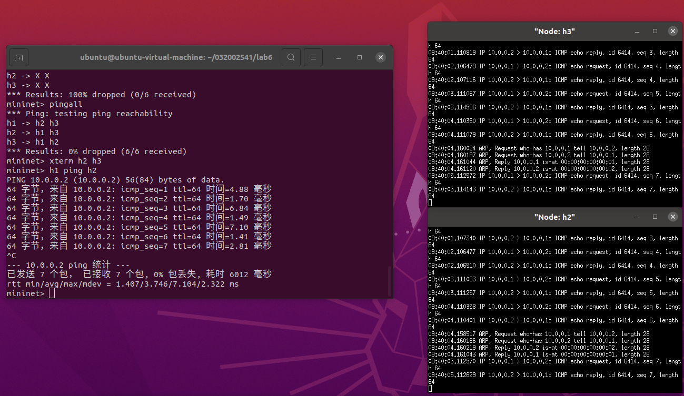Click the icmp_seq=2 ping reply line
The image size is (684, 396).
tap(140, 199)
